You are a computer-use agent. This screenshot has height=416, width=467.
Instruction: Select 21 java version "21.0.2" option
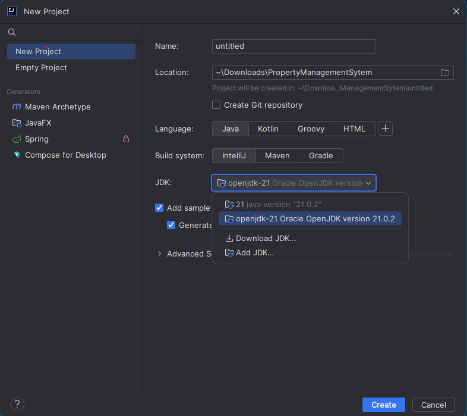[x=310, y=204]
